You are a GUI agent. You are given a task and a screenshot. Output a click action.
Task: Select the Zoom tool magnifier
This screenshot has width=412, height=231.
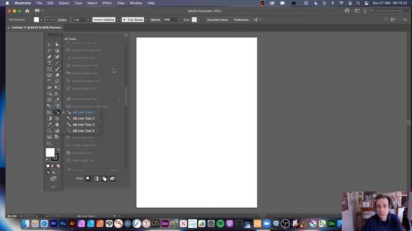pos(50,131)
